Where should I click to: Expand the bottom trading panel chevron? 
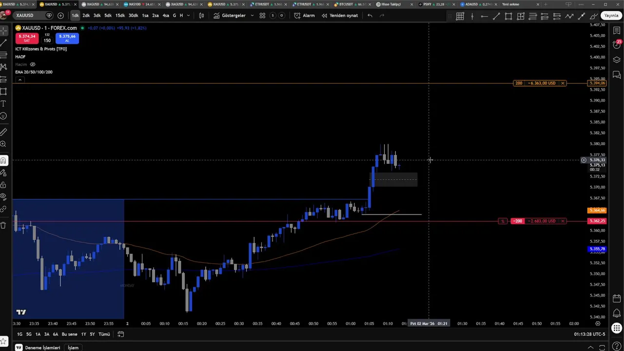(x=590, y=348)
